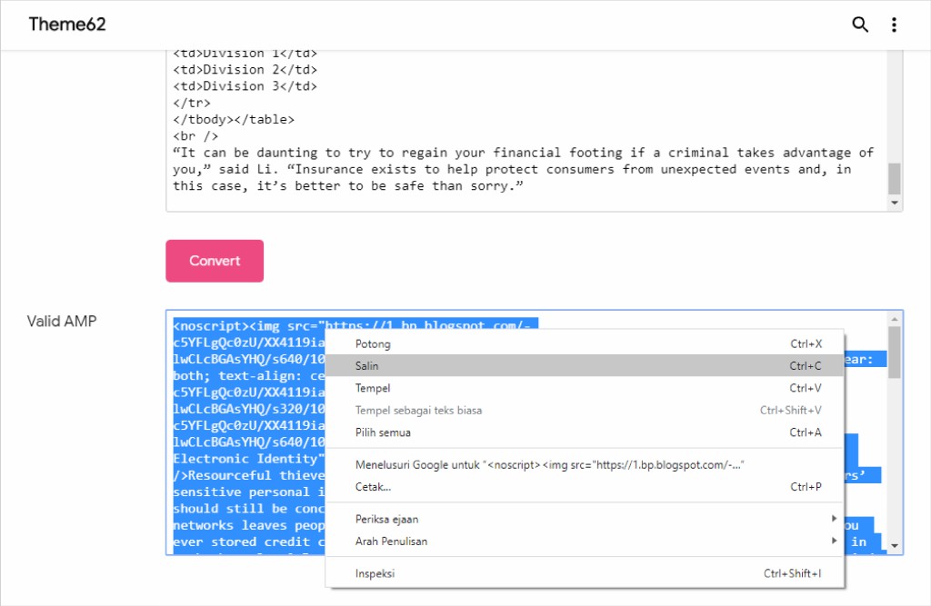Click the '<td>Division 3</td>' line
931x606 pixels.
click(x=245, y=86)
